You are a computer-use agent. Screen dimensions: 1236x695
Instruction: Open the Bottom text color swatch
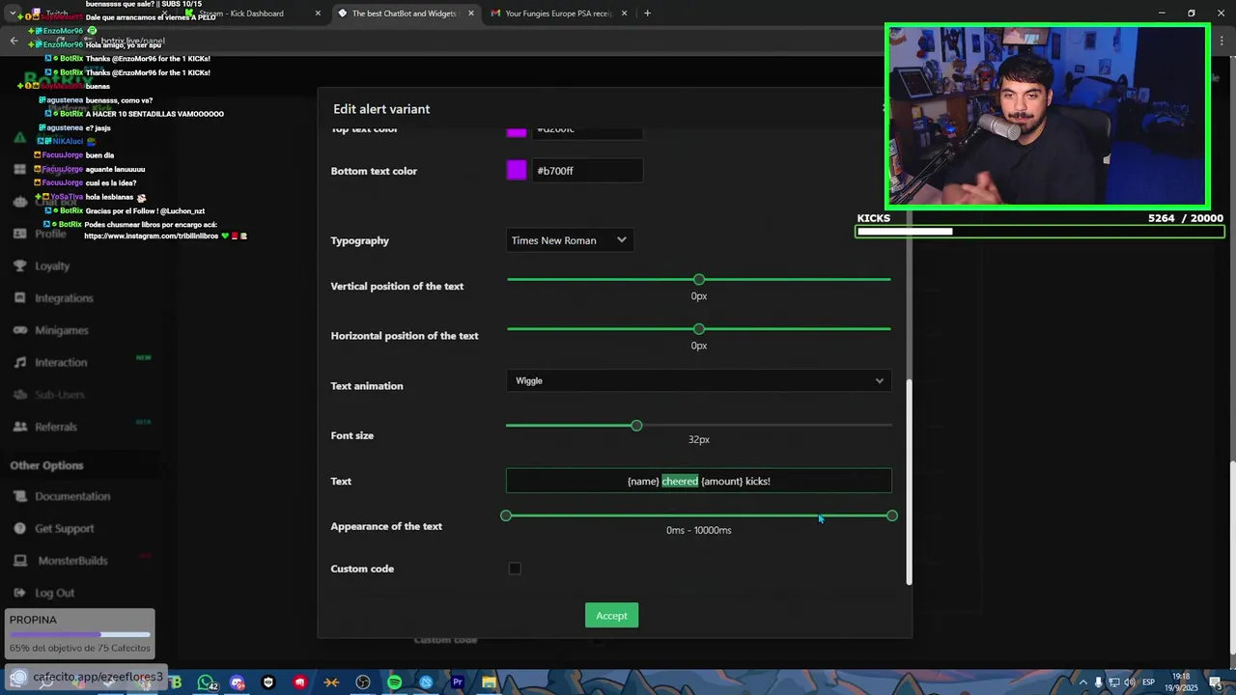coord(517,171)
